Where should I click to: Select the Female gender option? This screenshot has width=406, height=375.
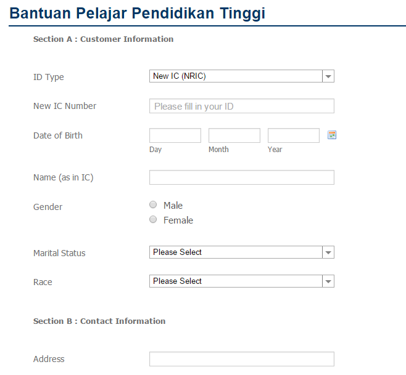pos(153,219)
